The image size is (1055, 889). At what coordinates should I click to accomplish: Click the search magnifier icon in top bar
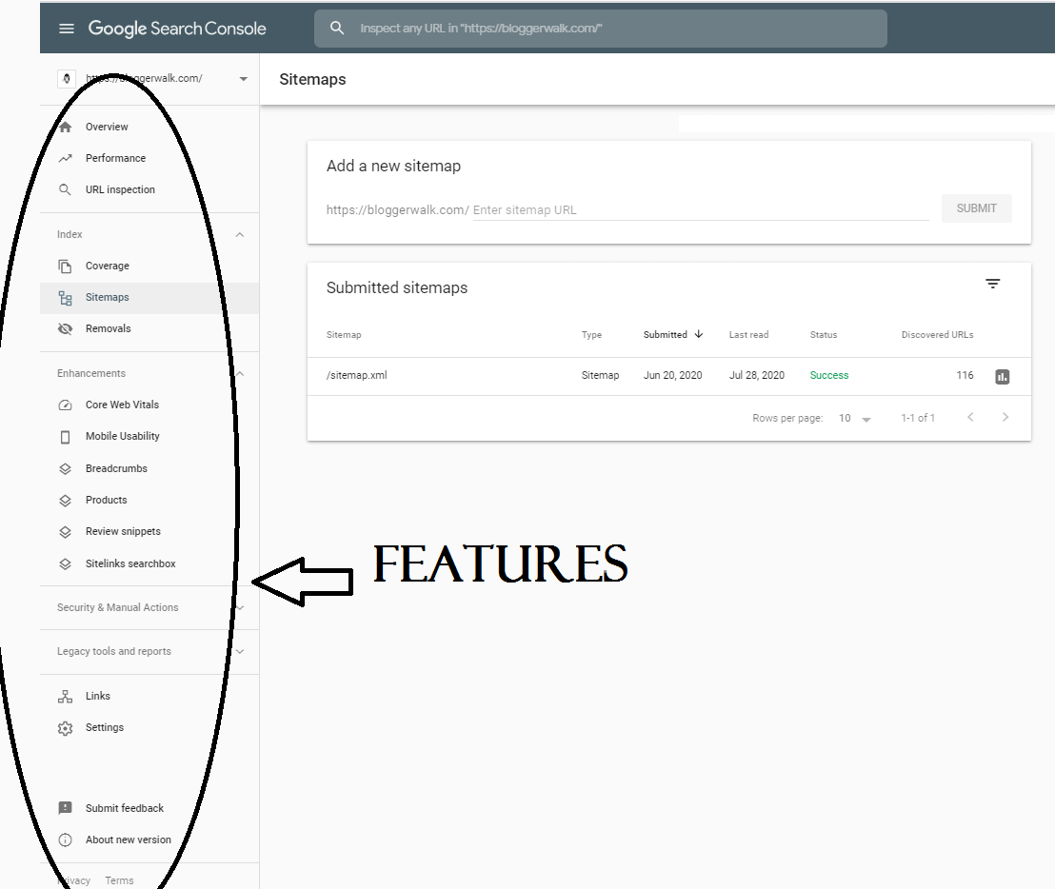coord(337,29)
